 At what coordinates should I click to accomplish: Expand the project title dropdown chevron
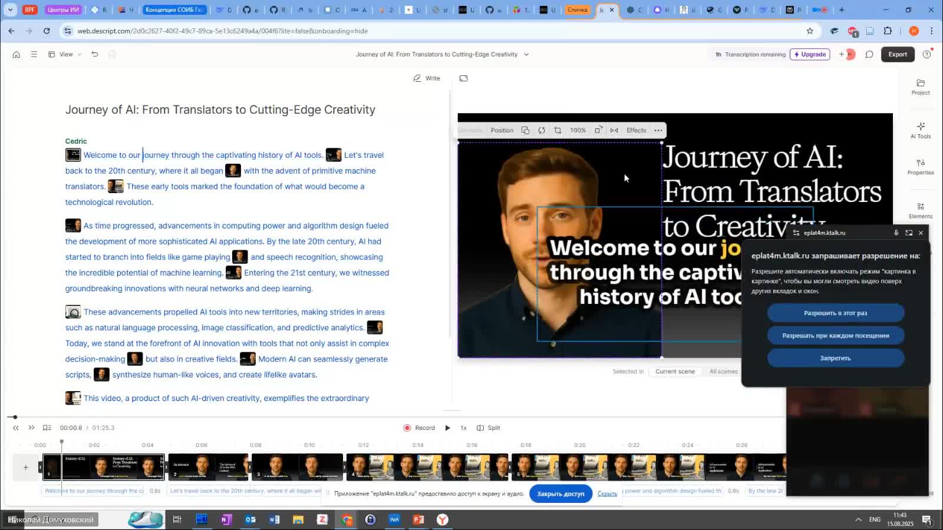point(526,54)
